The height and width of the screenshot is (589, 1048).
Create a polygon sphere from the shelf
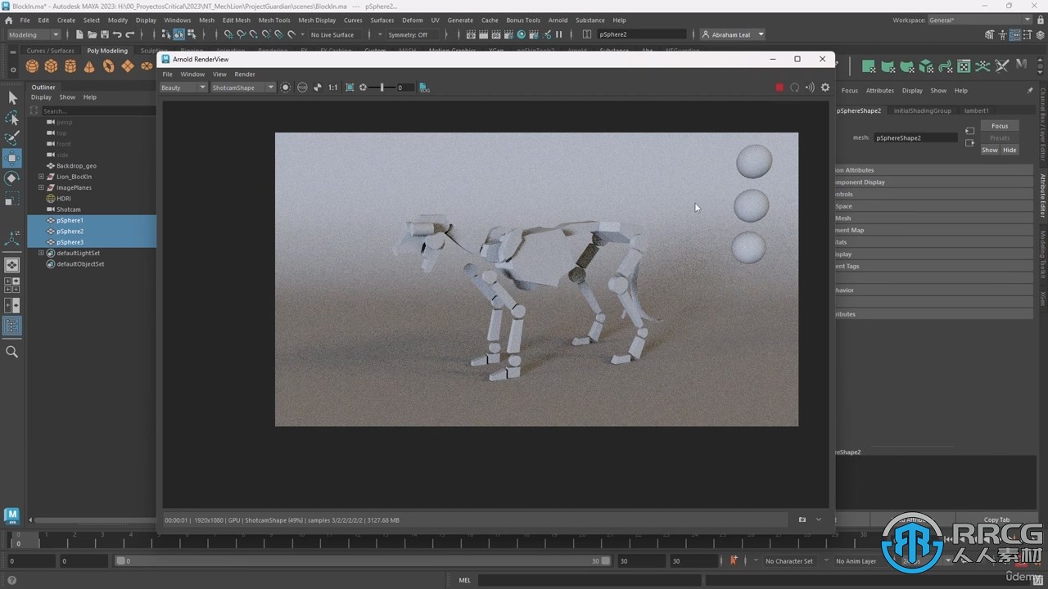click(x=32, y=66)
